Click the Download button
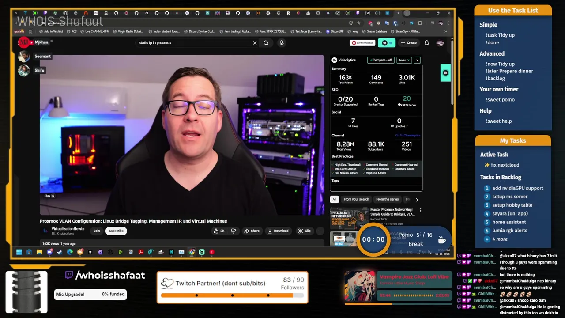The image size is (565, 318). (x=278, y=231)
